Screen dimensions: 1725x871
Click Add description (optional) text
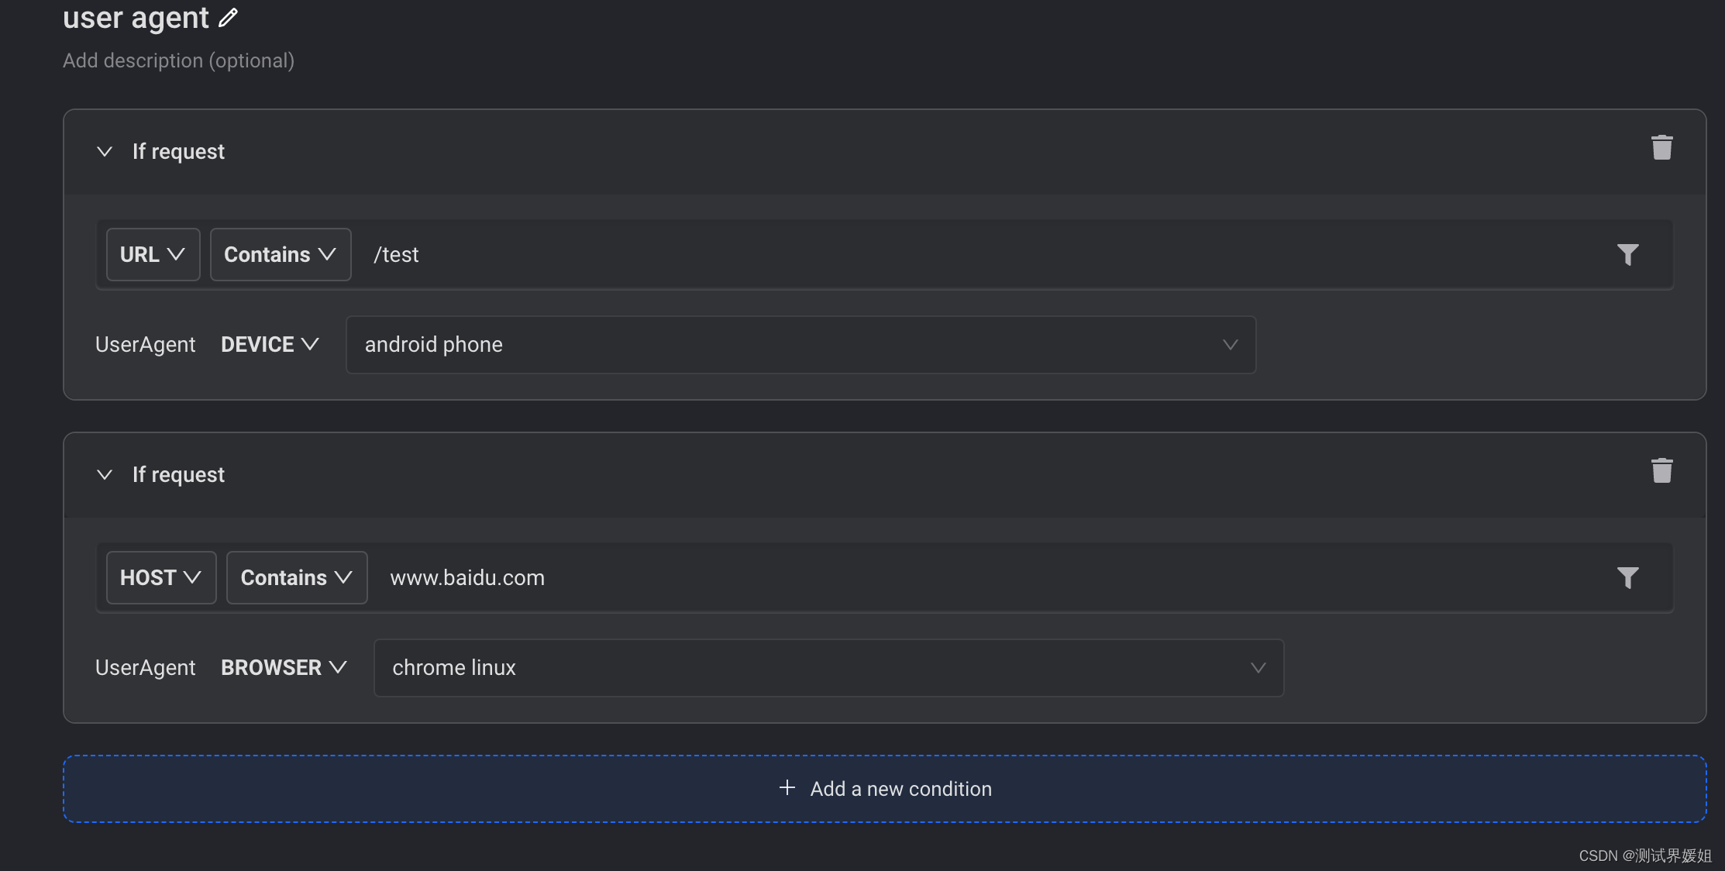pos(178,60)
